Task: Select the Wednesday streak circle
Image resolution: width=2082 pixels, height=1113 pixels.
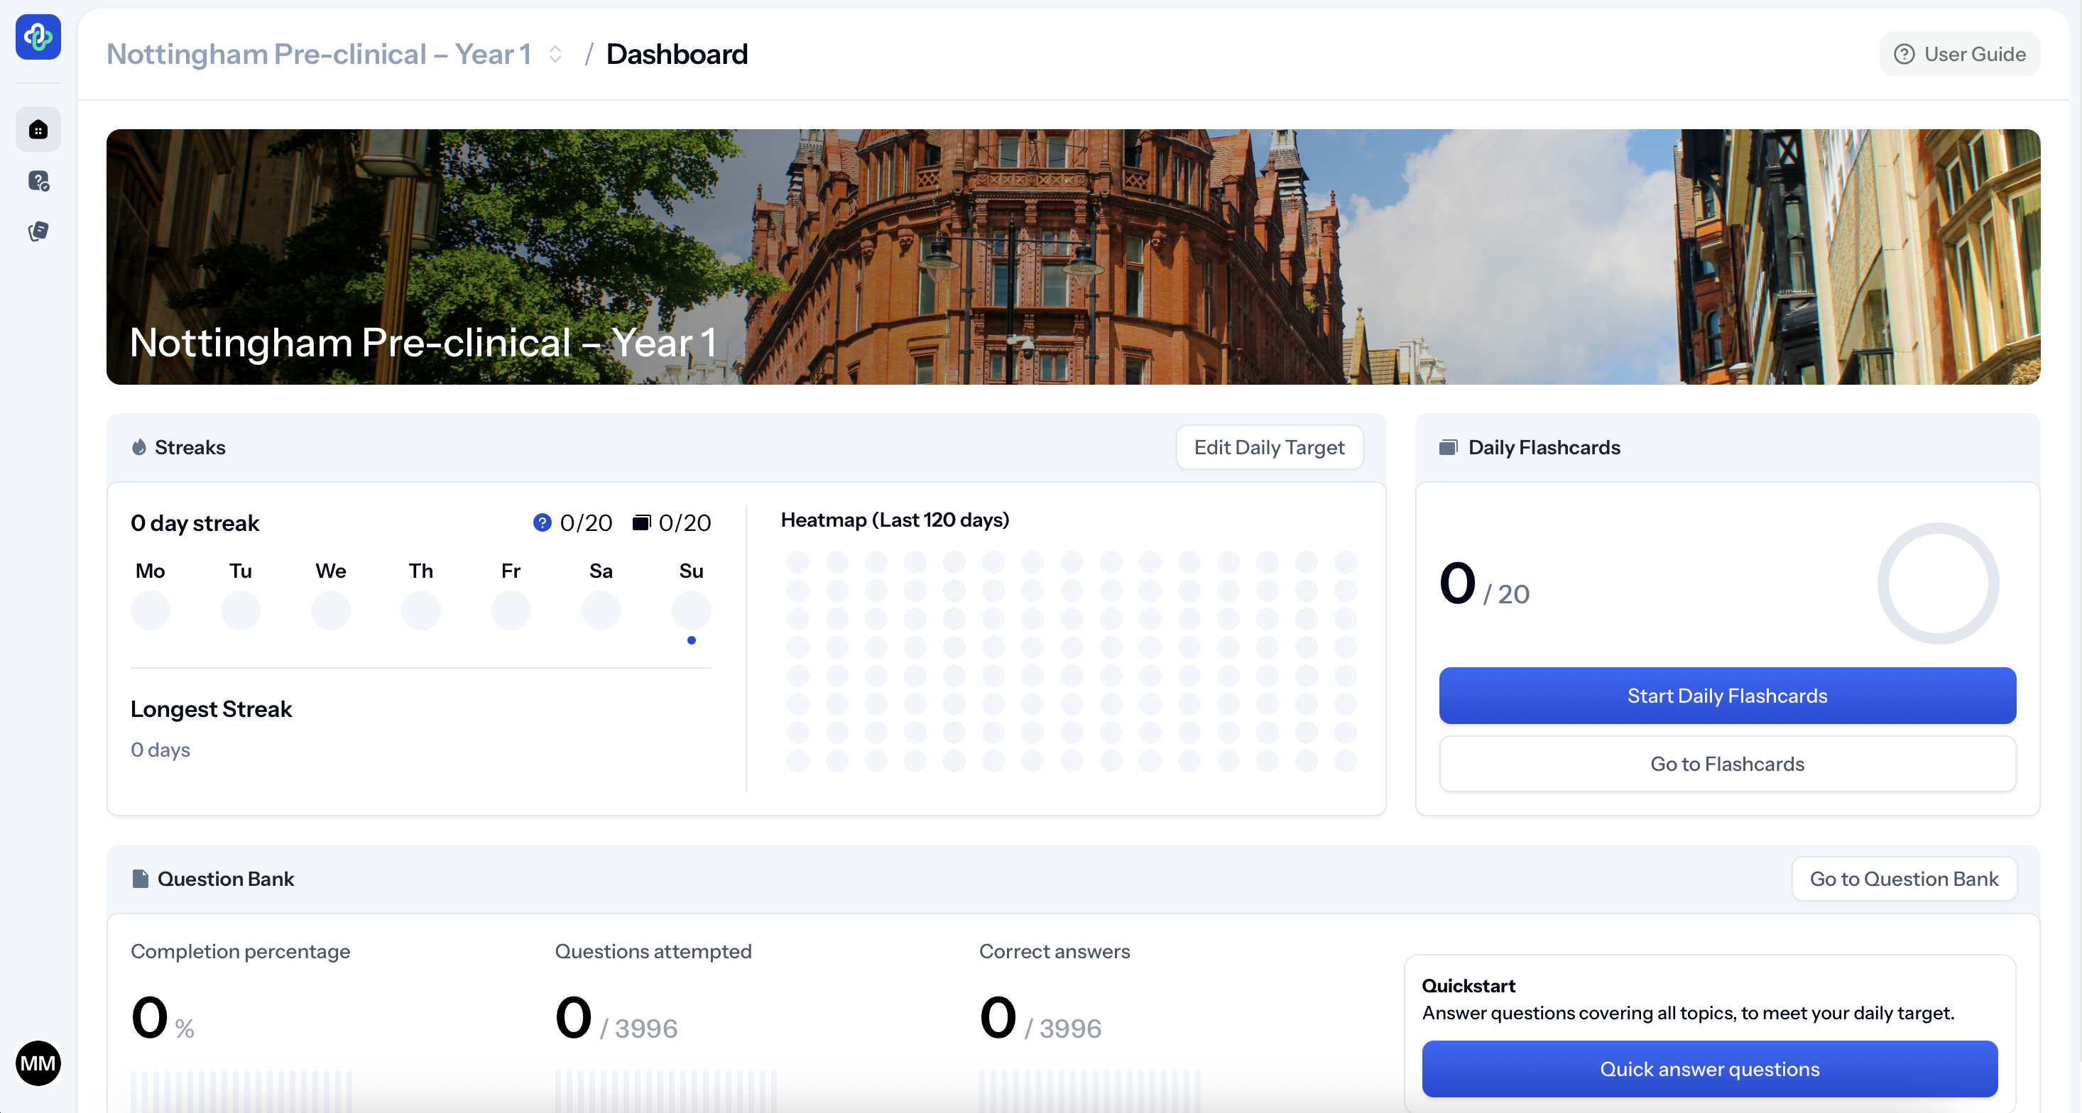Action: [x=331, y=610]
